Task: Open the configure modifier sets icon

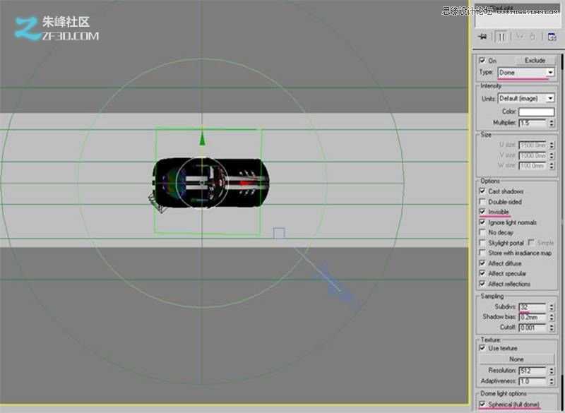Action: coord(552,37)
